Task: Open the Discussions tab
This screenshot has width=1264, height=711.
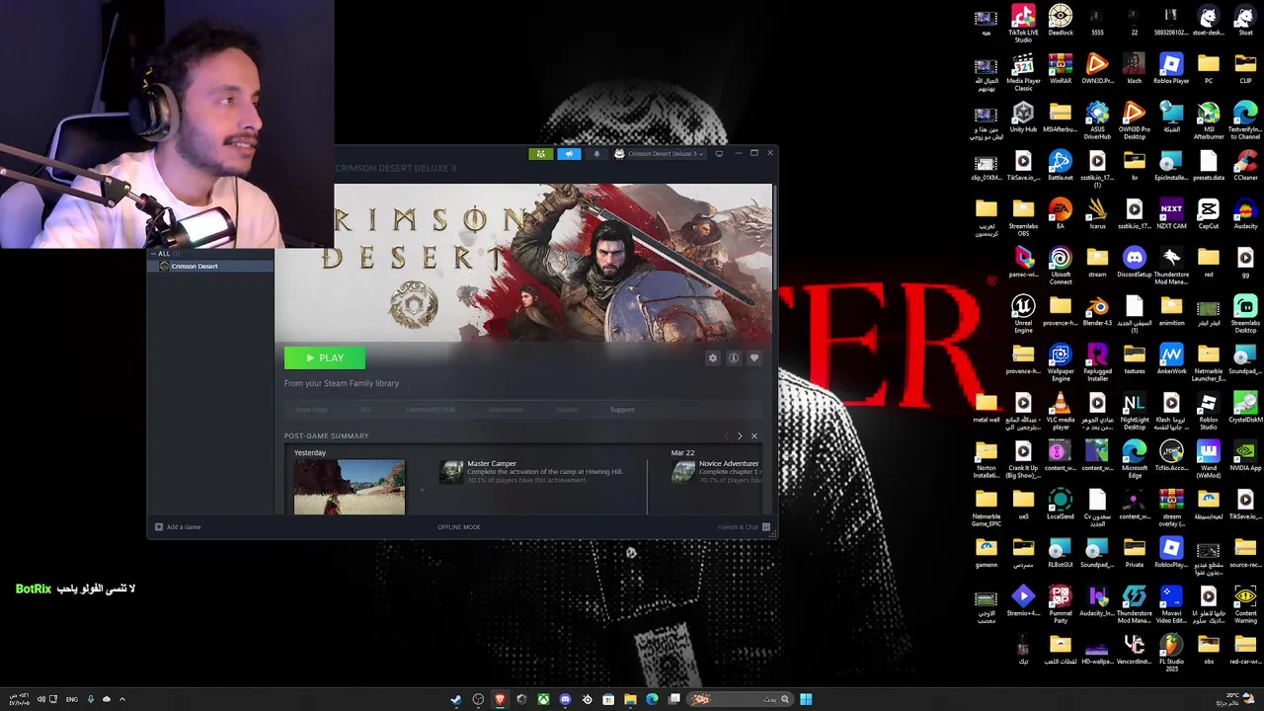Action: tap(506, 409)
